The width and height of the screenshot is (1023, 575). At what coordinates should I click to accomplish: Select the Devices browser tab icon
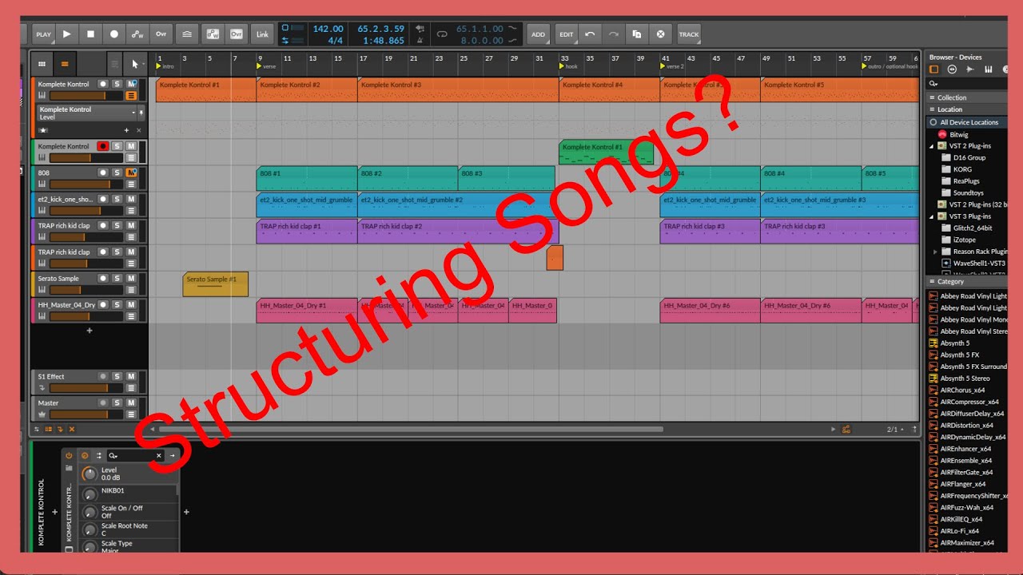coord(934,69)
